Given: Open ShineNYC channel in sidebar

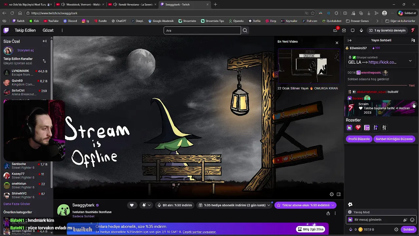Looking at the screenshot, I should coord(26,195).
